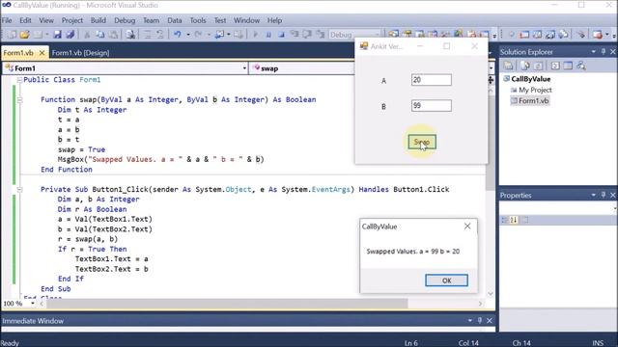Viewport: 618px width, 347px height.
Task: Click the Save toolbar icon
Action: 58,35
